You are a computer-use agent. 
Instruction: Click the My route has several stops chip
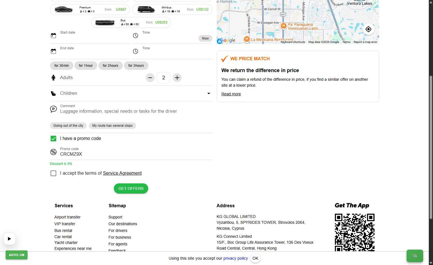tap(112, 126)
